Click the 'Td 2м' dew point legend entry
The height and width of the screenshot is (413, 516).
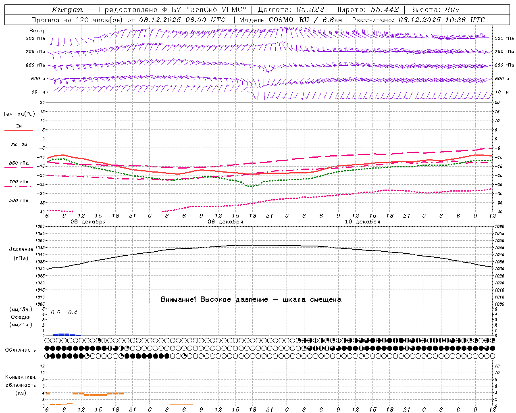point(19,144)
